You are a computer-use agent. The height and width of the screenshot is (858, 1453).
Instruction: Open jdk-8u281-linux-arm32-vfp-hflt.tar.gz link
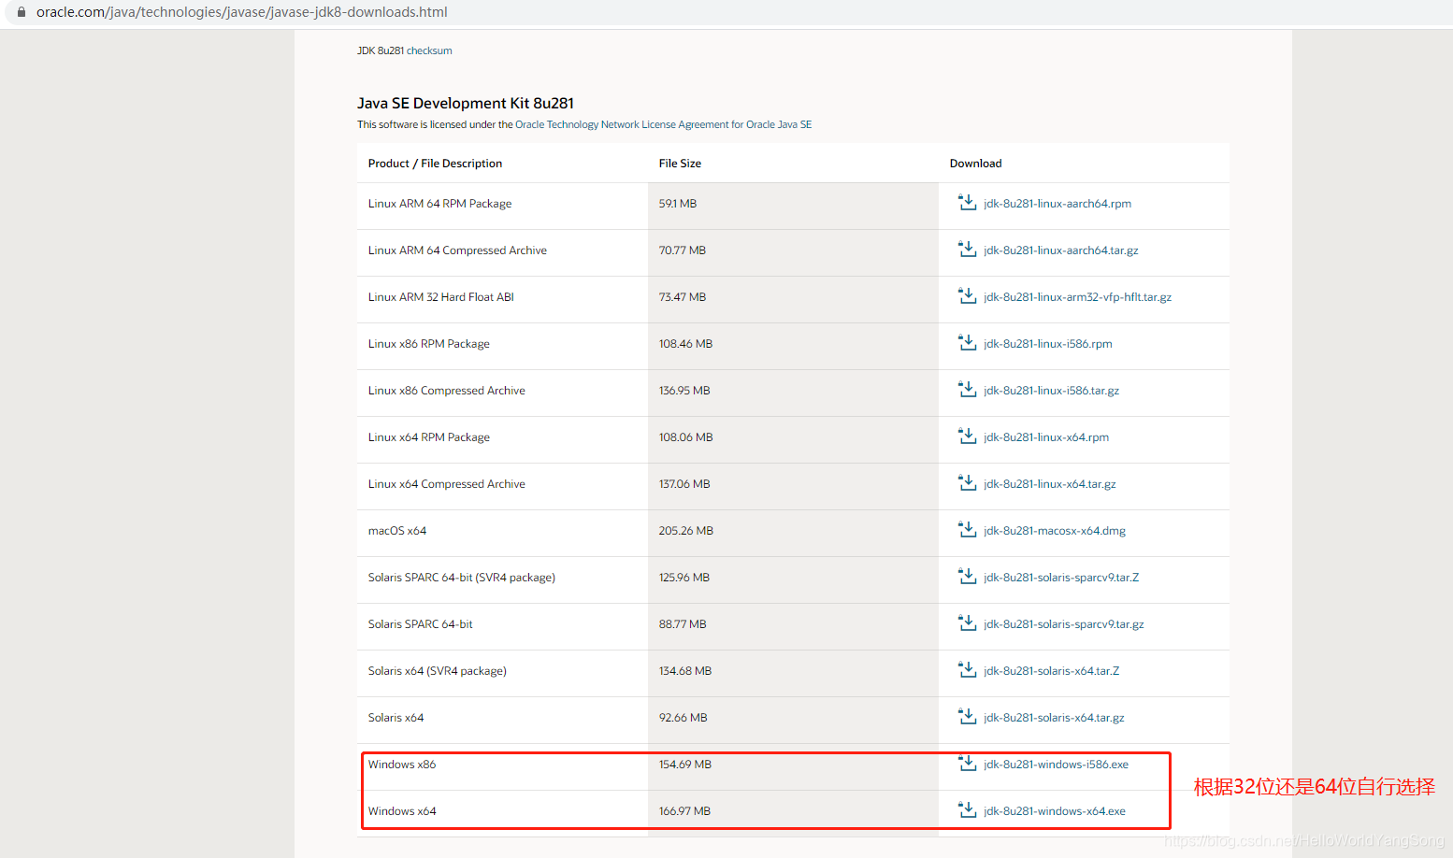point(1078,297)
